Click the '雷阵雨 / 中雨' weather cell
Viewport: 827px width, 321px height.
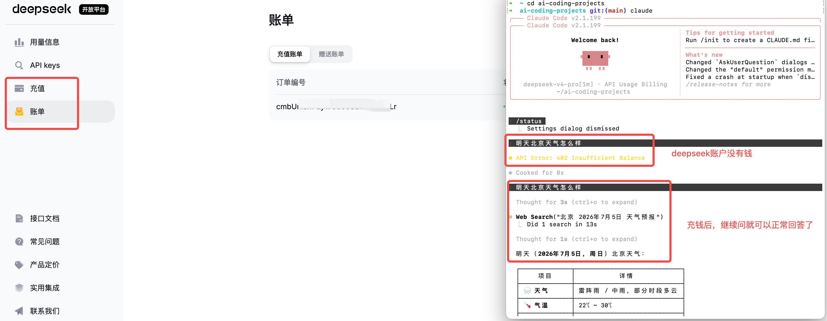pyautogui.click(x=628, y=290)
